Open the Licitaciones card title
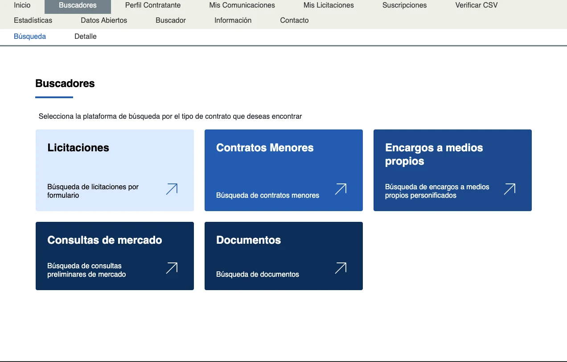567x362 pixels. (x=78, y=148)
